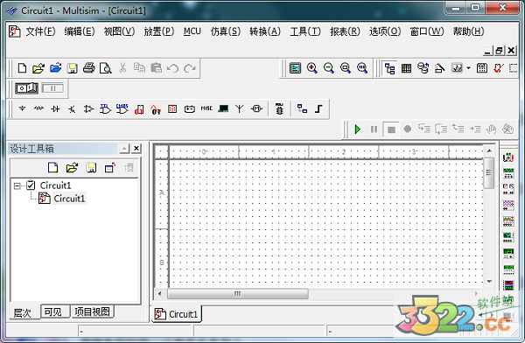The height and width of the screenshot is (343, 525).
Task: Click the Print toolbar icon
Action: (x=88, y=68)
